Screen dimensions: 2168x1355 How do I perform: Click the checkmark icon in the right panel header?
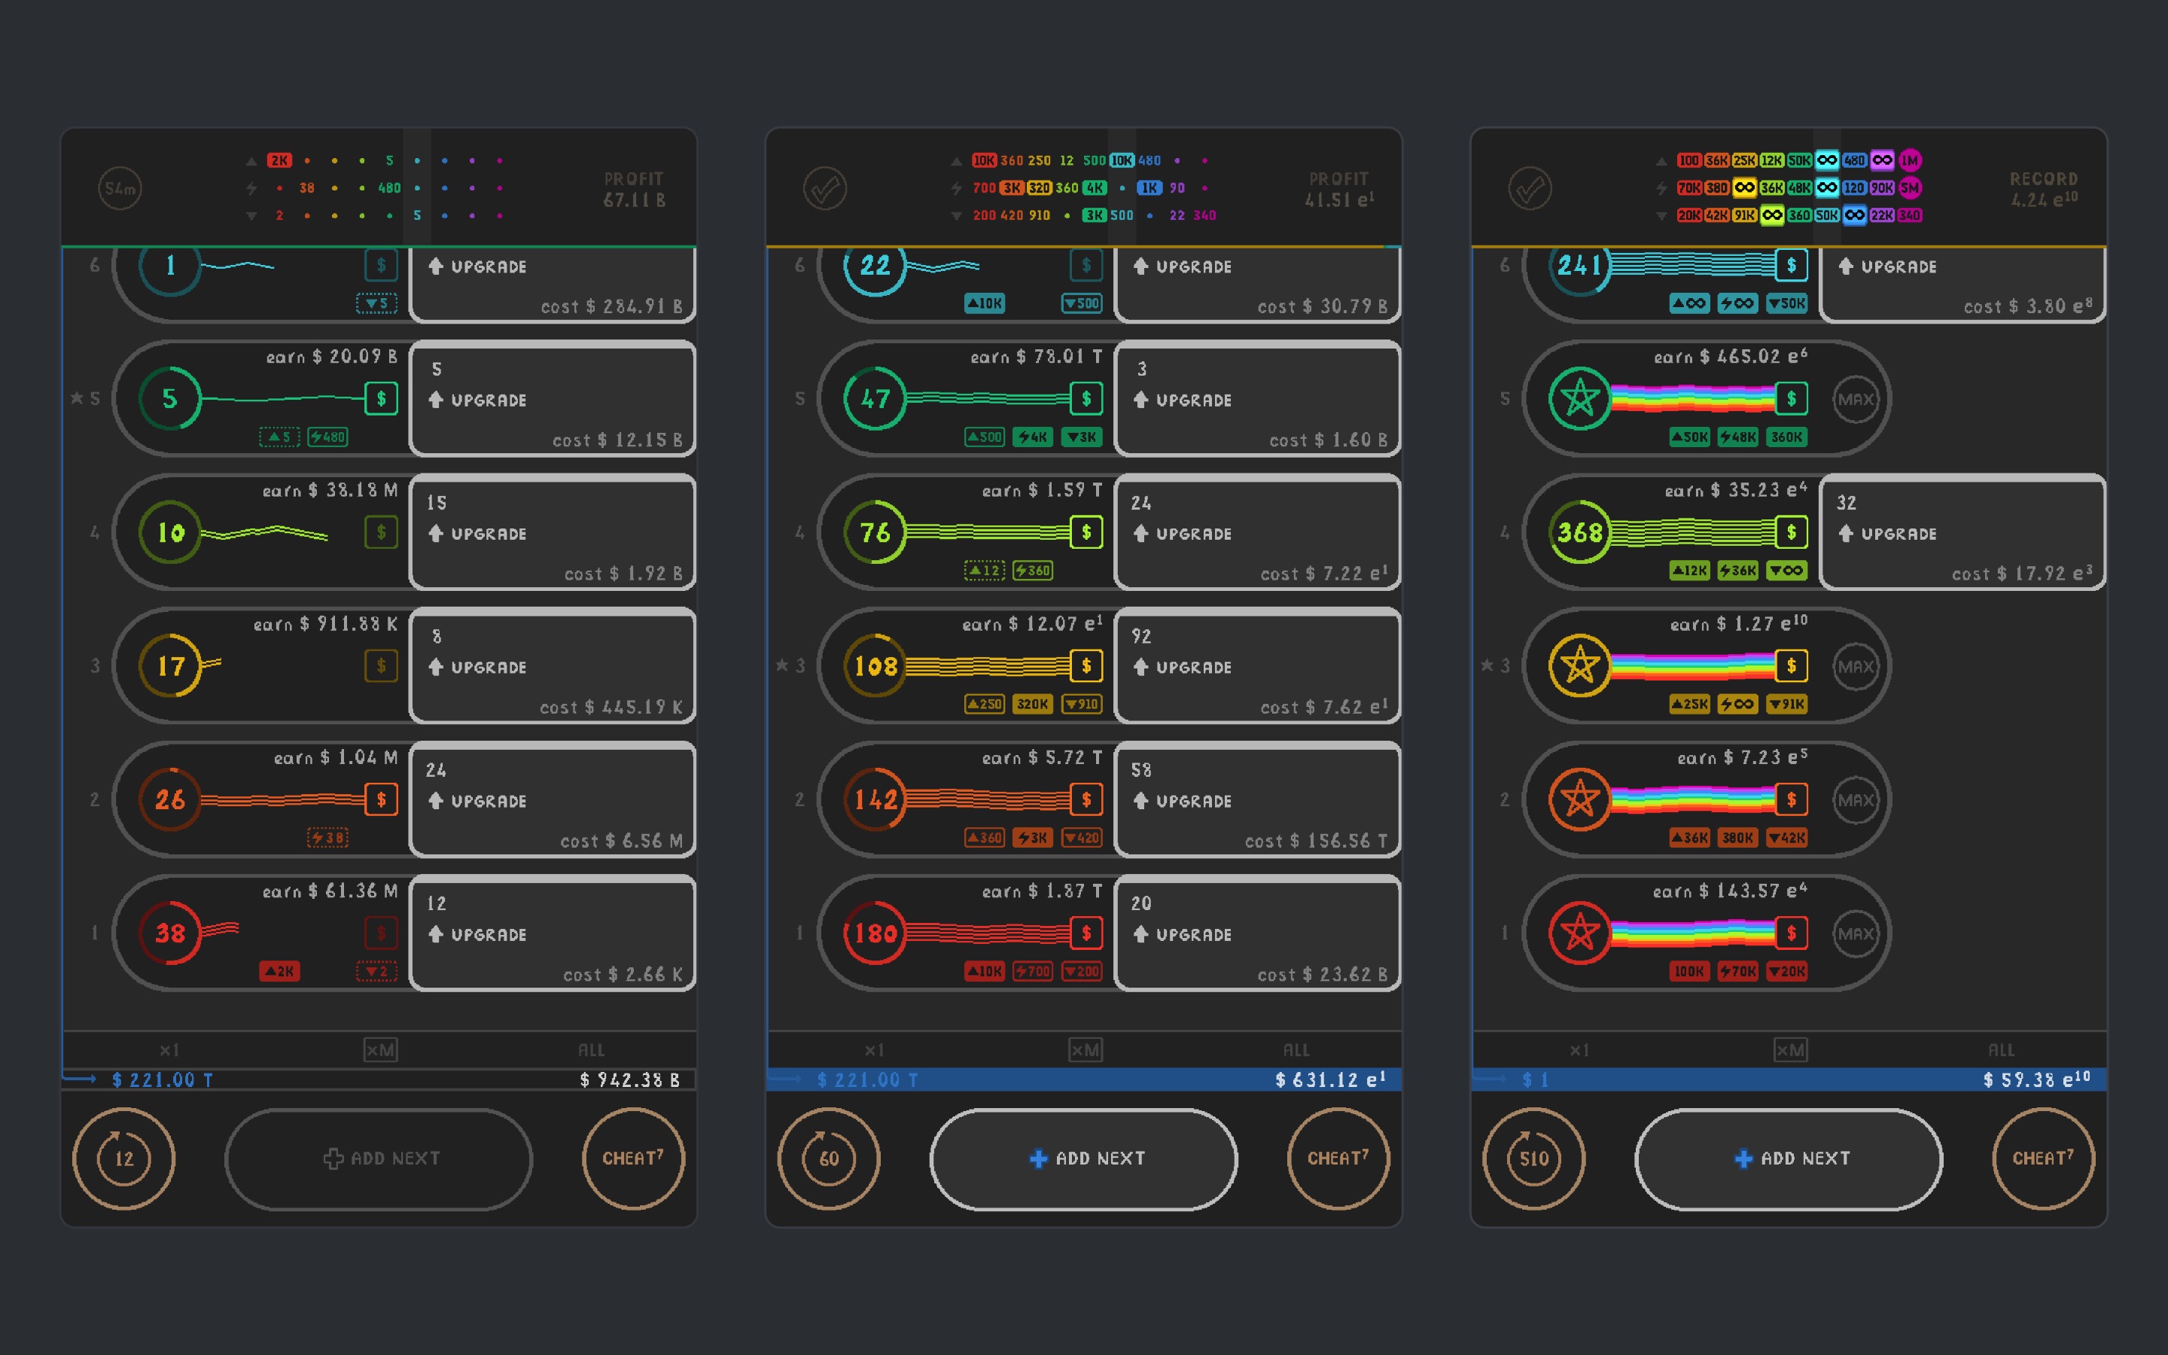[1530, 188]
